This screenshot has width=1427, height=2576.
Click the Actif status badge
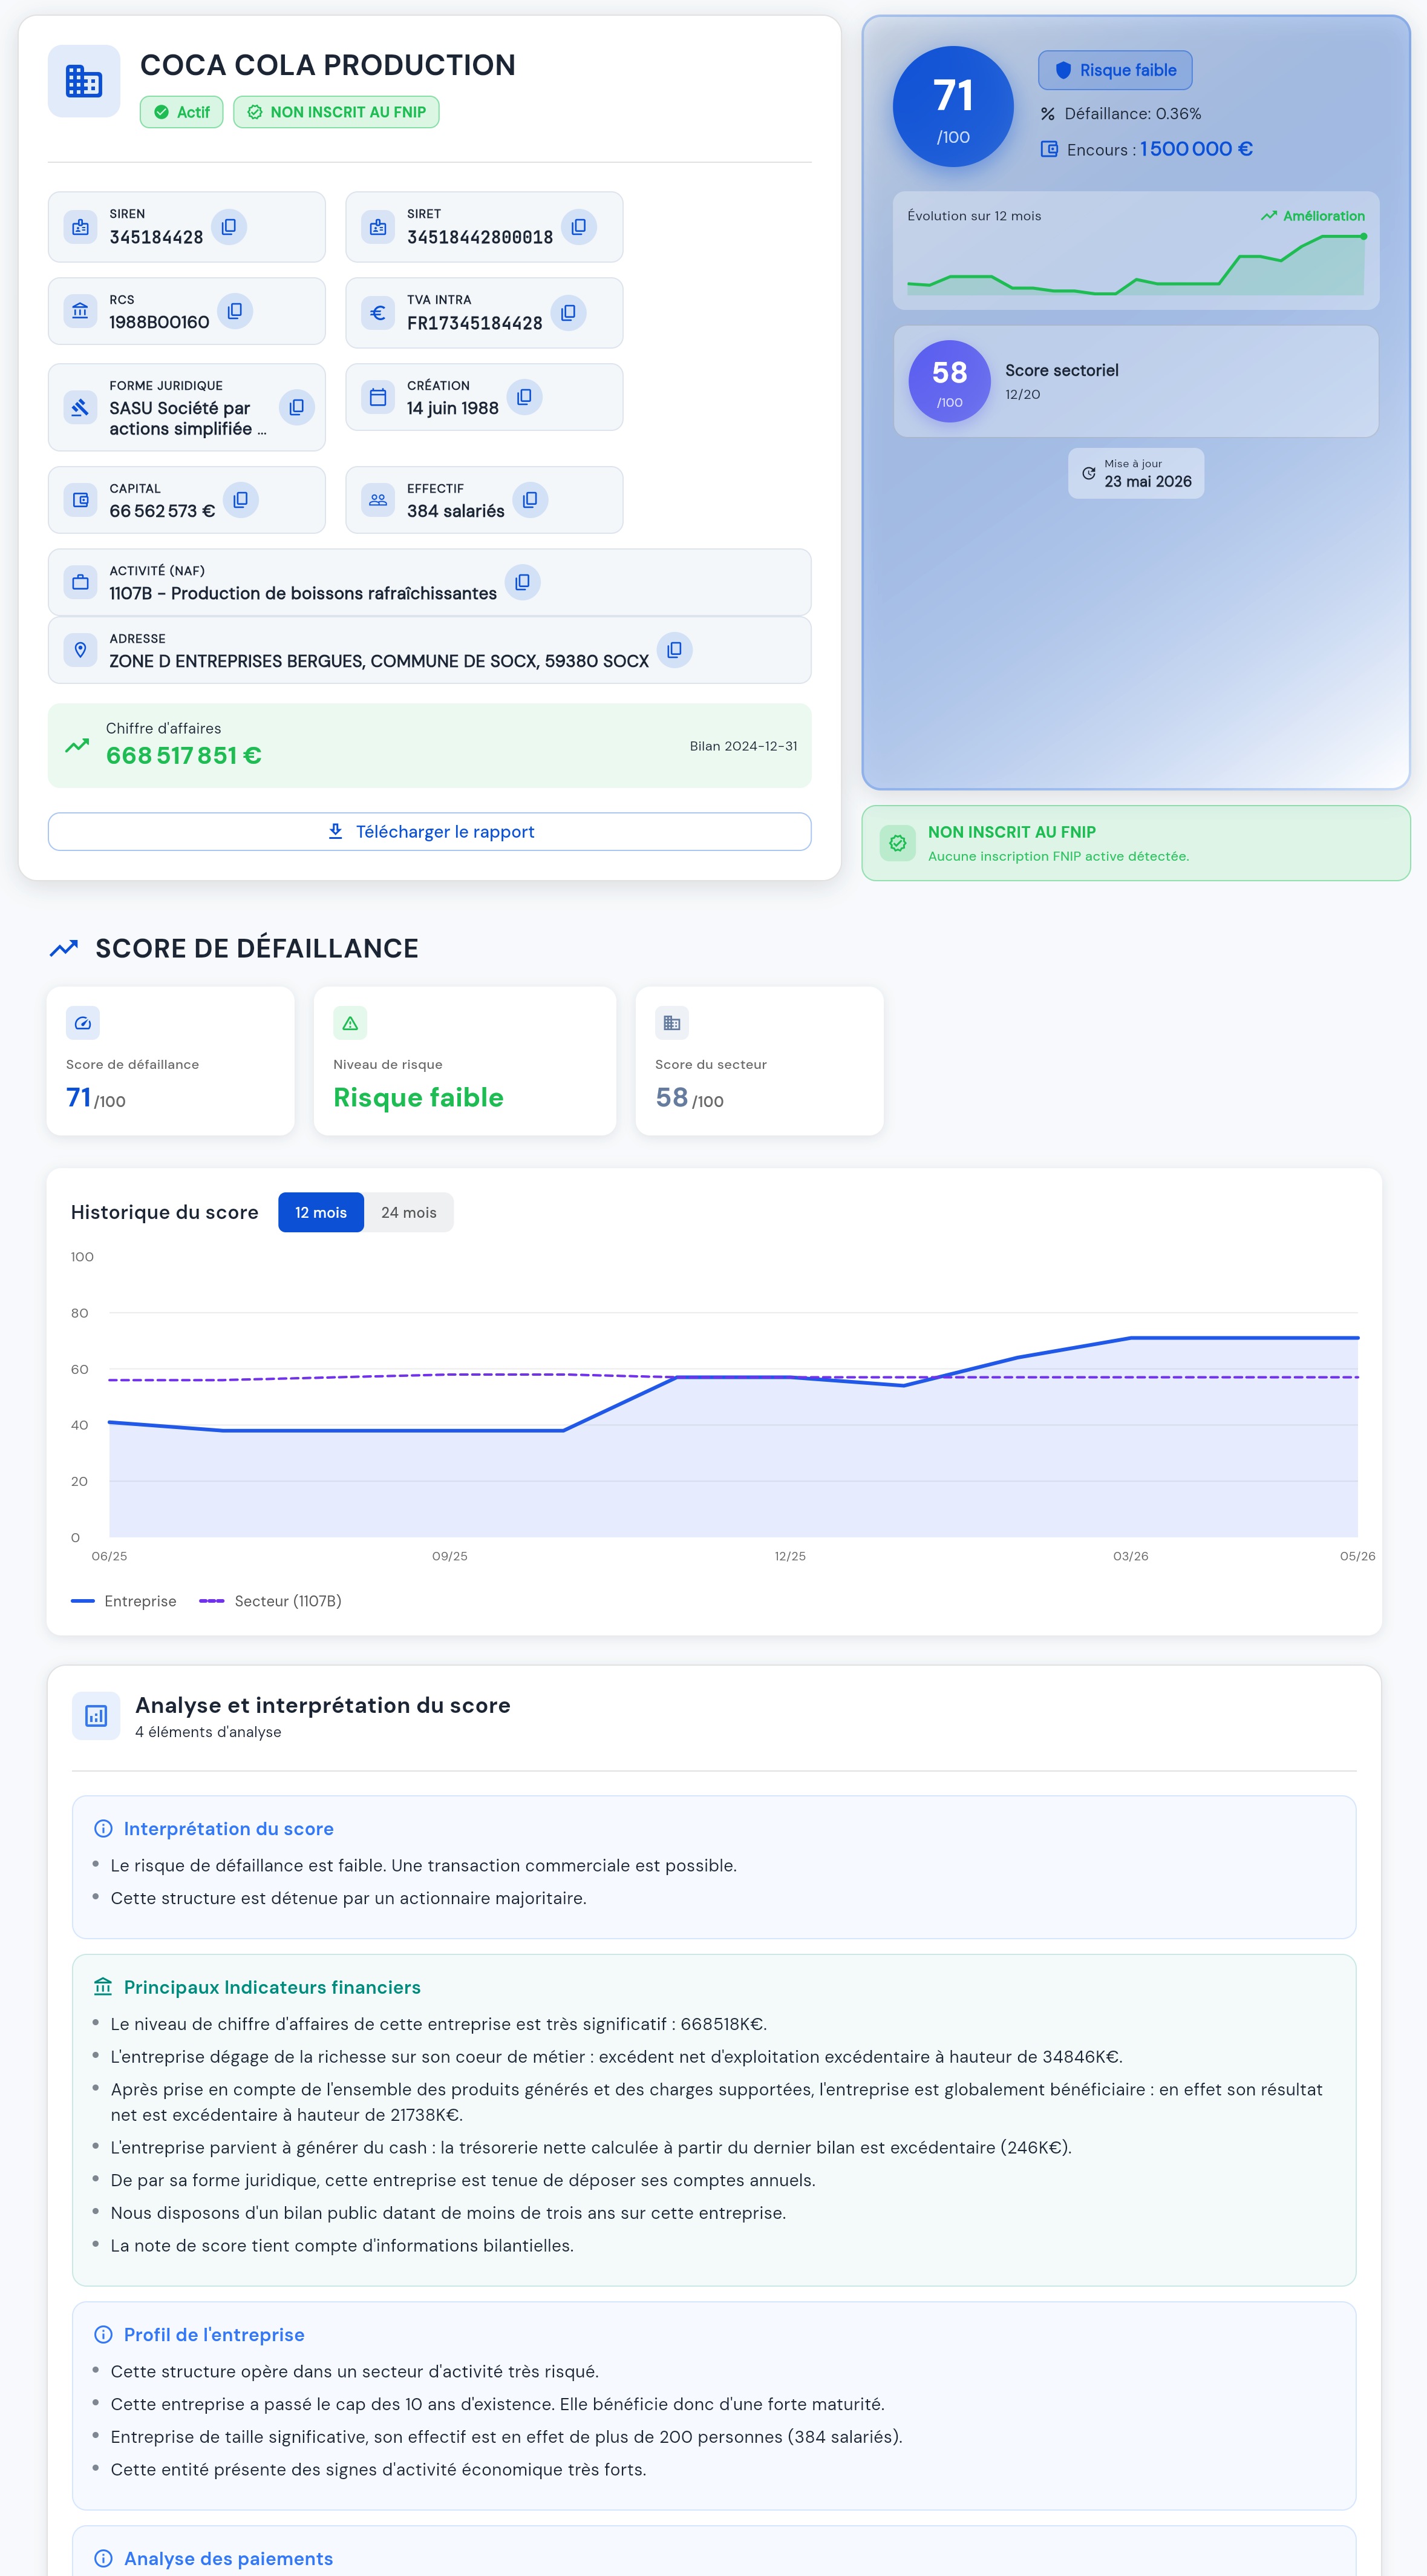click(182, 112)
